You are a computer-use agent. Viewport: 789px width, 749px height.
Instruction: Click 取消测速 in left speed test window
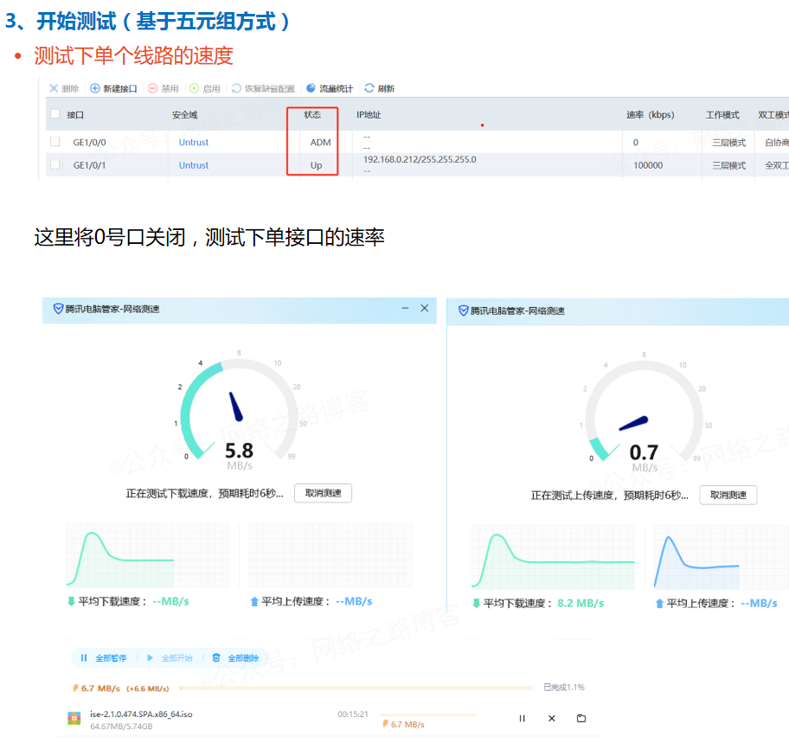coord(323,493)
